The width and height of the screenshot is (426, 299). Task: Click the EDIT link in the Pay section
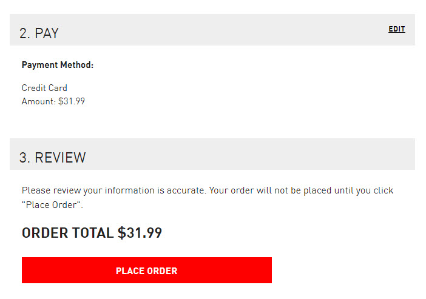coord(397,29)
